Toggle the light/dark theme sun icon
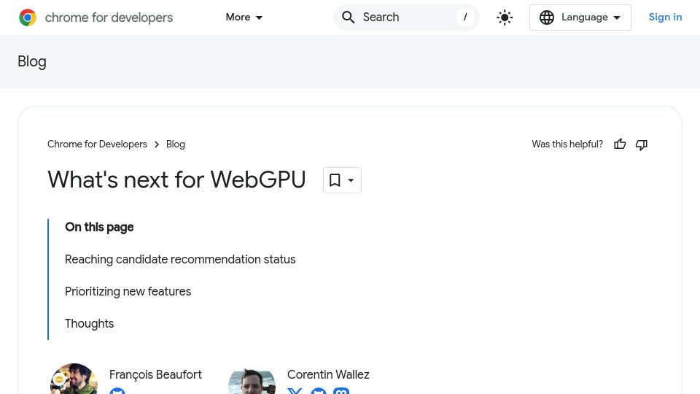The width and height of the screenshot is (700, 394). [505, 18]
